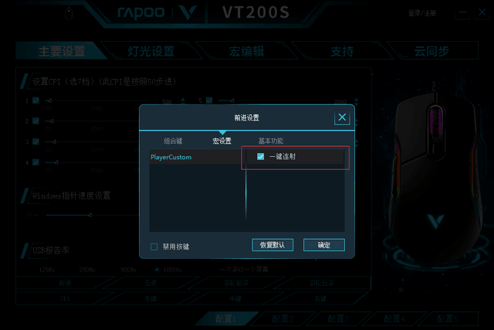The height and width of the screenshot is (330, 494).
Task: Switch to profile 配置2
Action: pyautogui.click(x=283, y=318)
